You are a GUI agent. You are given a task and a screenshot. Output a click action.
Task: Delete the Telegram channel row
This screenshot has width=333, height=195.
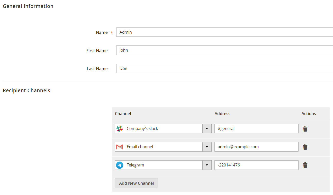[305, 165]
